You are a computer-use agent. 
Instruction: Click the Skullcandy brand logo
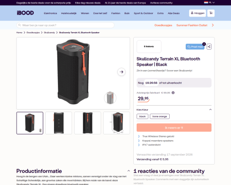(x=149, y=46)
